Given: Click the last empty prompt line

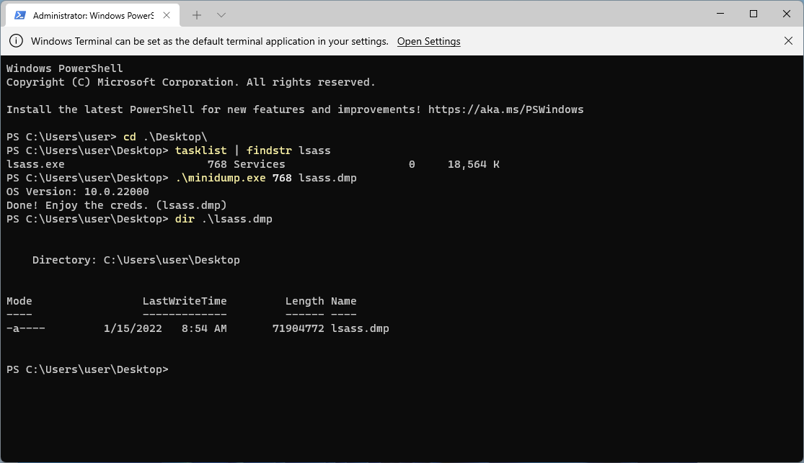Looking at the screenshot, I should click(x=87, y=369).
